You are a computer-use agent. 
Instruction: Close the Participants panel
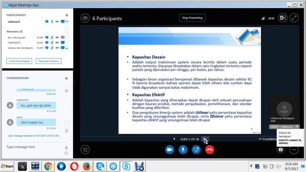pyautogui.click(x=66, y=15)
